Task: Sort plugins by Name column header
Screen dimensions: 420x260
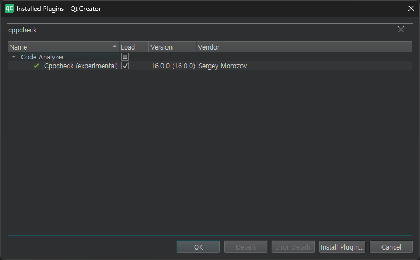Action: [63, 47]
